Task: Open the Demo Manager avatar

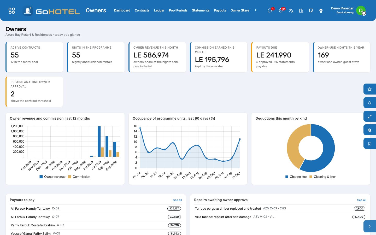Action: pos(361,10)
